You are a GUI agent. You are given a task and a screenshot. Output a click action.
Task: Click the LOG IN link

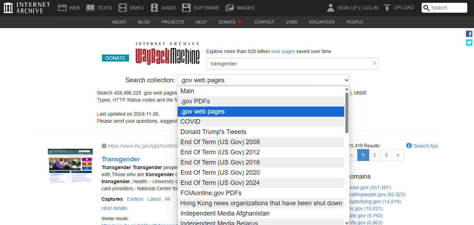(370, 8)
